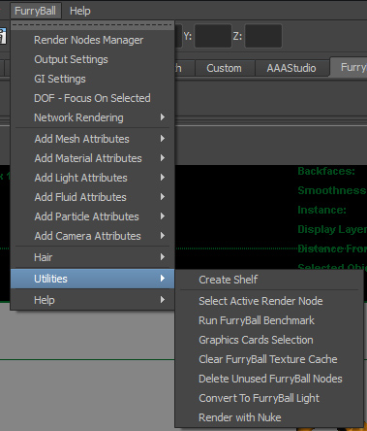Delete Unused FurryBall Nodes
Screen dimensions: 367x431
(269, 379)
